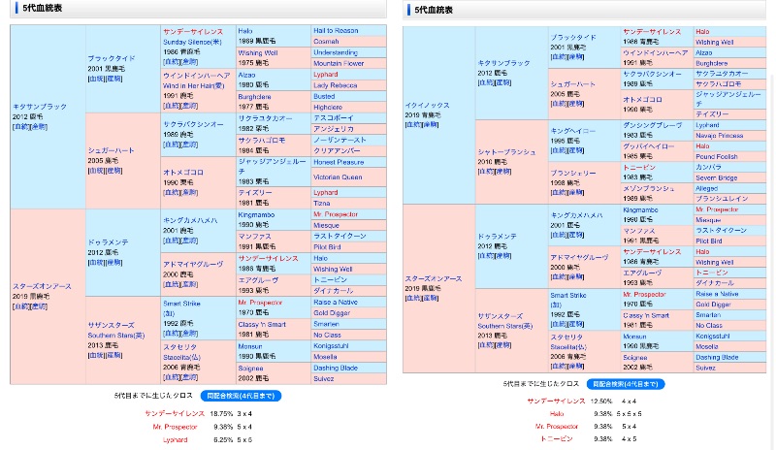Click 産駒 link under イクイノックス
The image size is (776, 450).
(x=430, y=125)
